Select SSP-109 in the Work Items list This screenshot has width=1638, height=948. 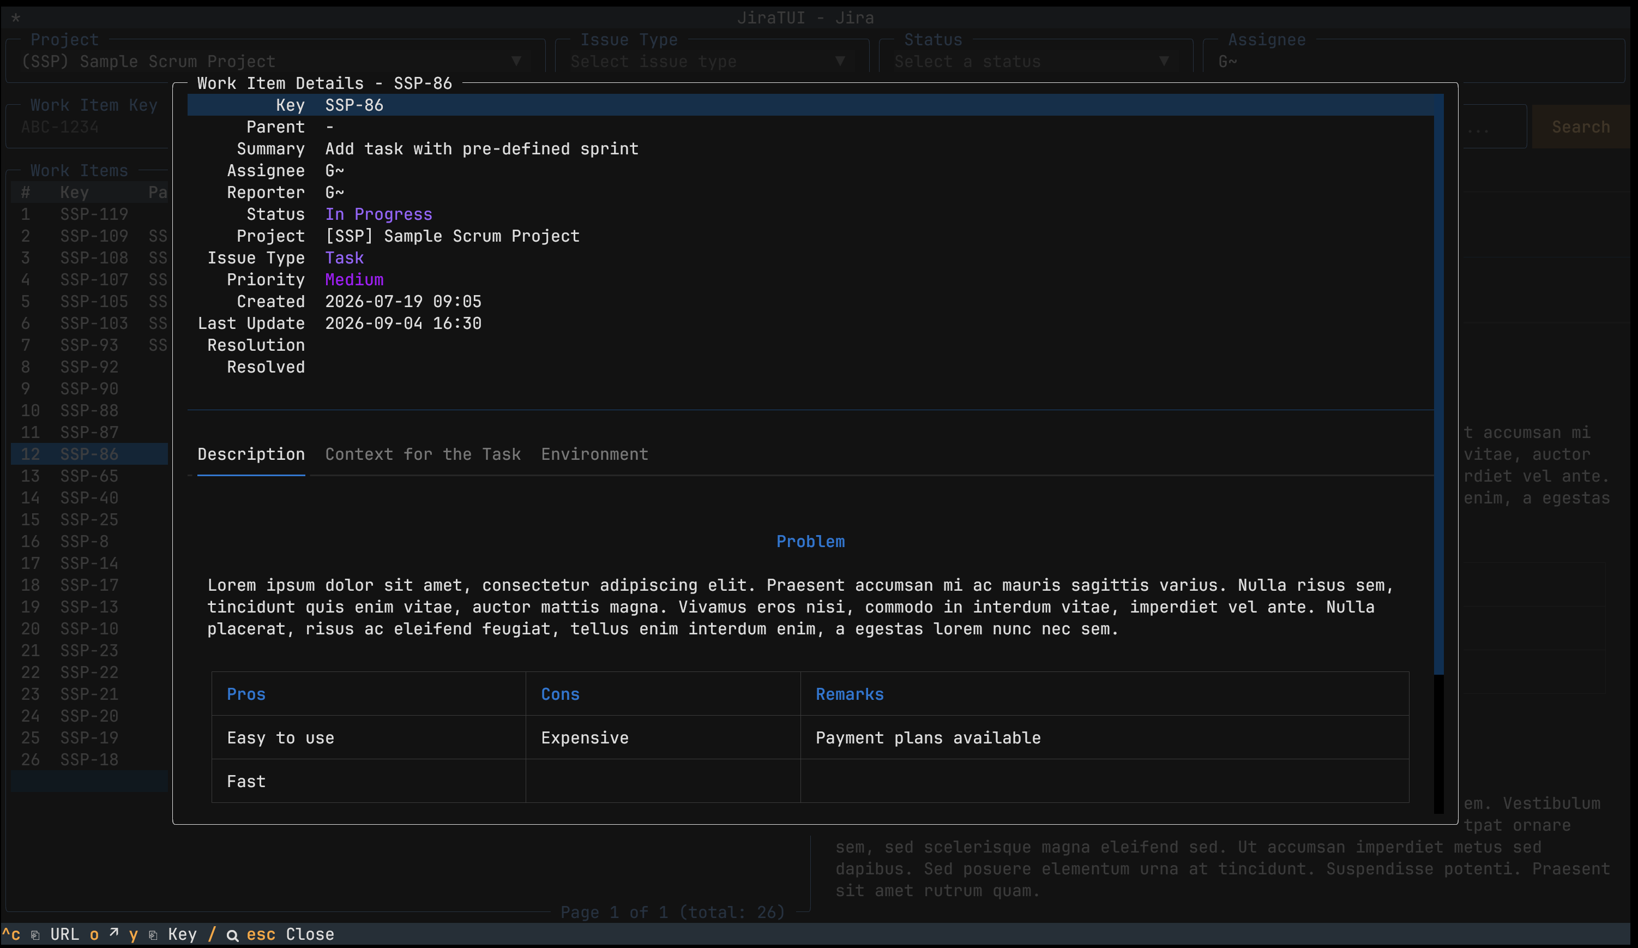click(90, 236)
